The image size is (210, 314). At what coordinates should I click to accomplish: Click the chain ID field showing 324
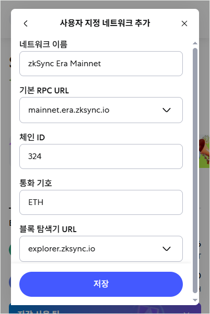pos(101,156)
